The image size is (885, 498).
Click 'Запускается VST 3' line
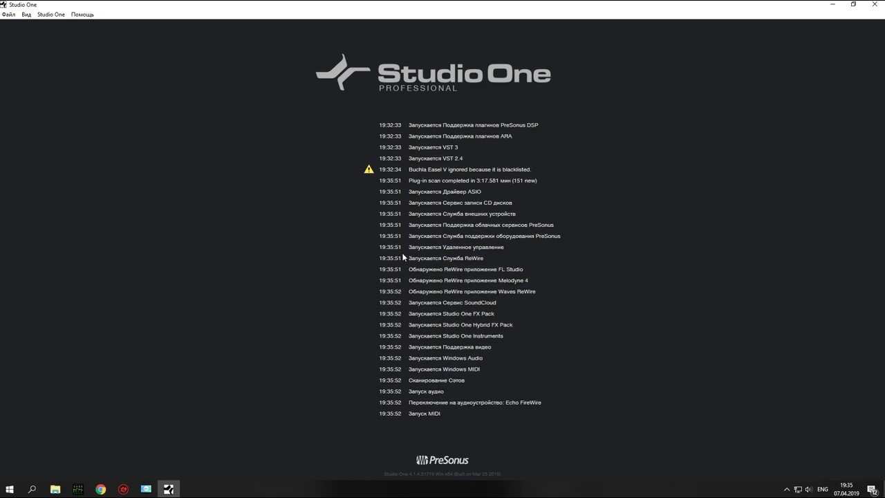(433, 147)
